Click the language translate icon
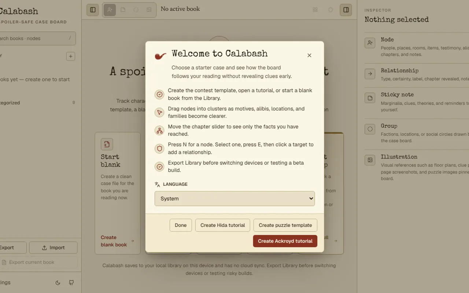 click(x=157, y=185)
